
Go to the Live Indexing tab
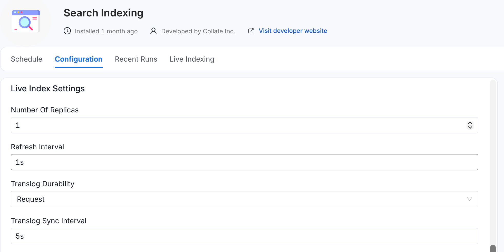coord(192,59)
